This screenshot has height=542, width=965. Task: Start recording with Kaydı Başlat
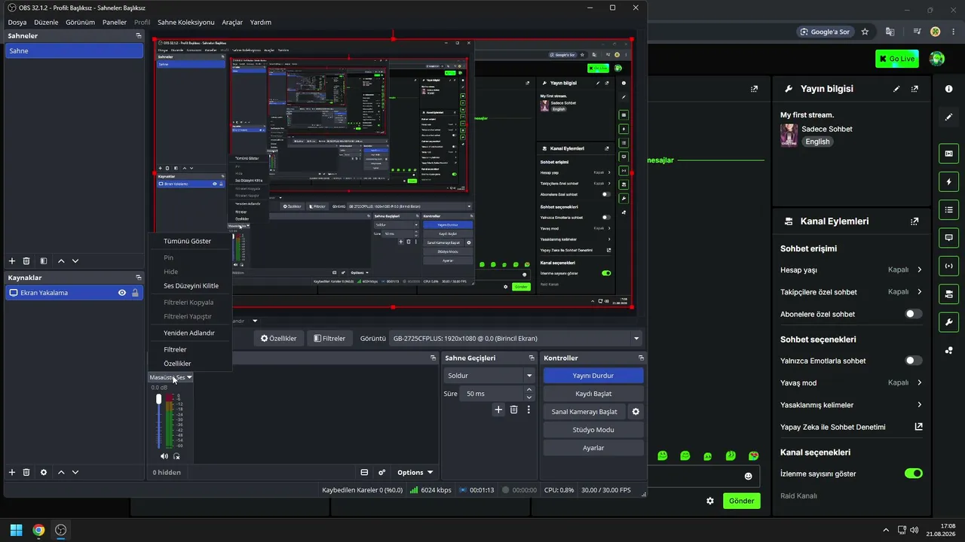tap(593, 394)
